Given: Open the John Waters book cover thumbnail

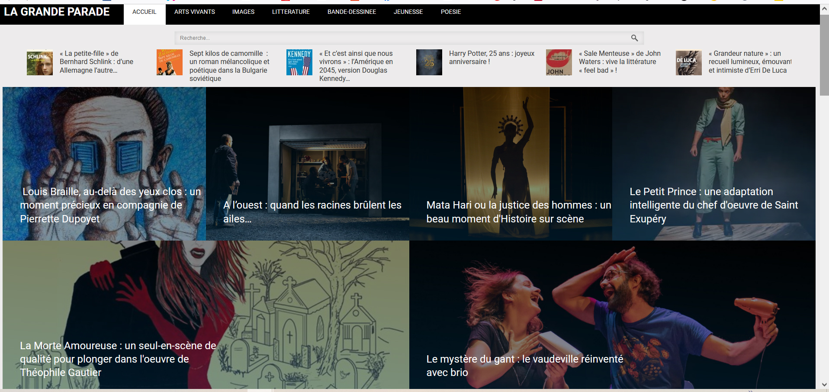Looking at the screenshot, I should pyautogui.click(x=559, y=62).
